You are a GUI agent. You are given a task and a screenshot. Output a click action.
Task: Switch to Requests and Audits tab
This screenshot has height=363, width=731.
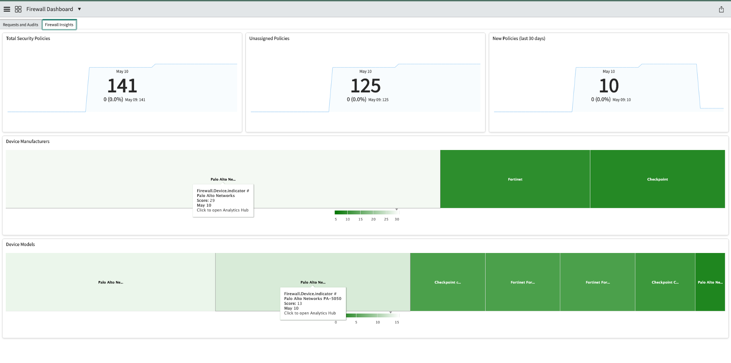[21, 25]
